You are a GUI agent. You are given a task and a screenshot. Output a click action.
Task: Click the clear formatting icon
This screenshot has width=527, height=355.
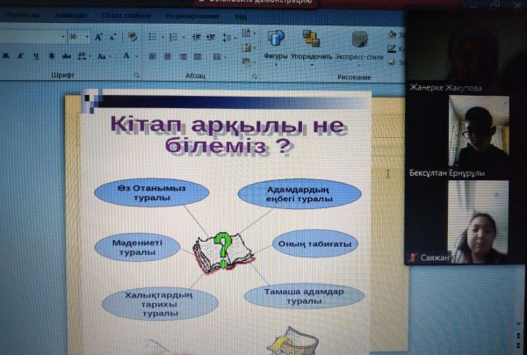click(134, 37)
